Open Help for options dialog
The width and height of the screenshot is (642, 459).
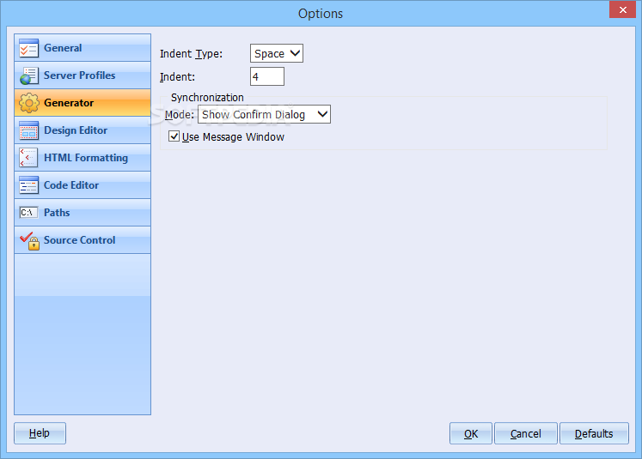click(x=40, y=433)
